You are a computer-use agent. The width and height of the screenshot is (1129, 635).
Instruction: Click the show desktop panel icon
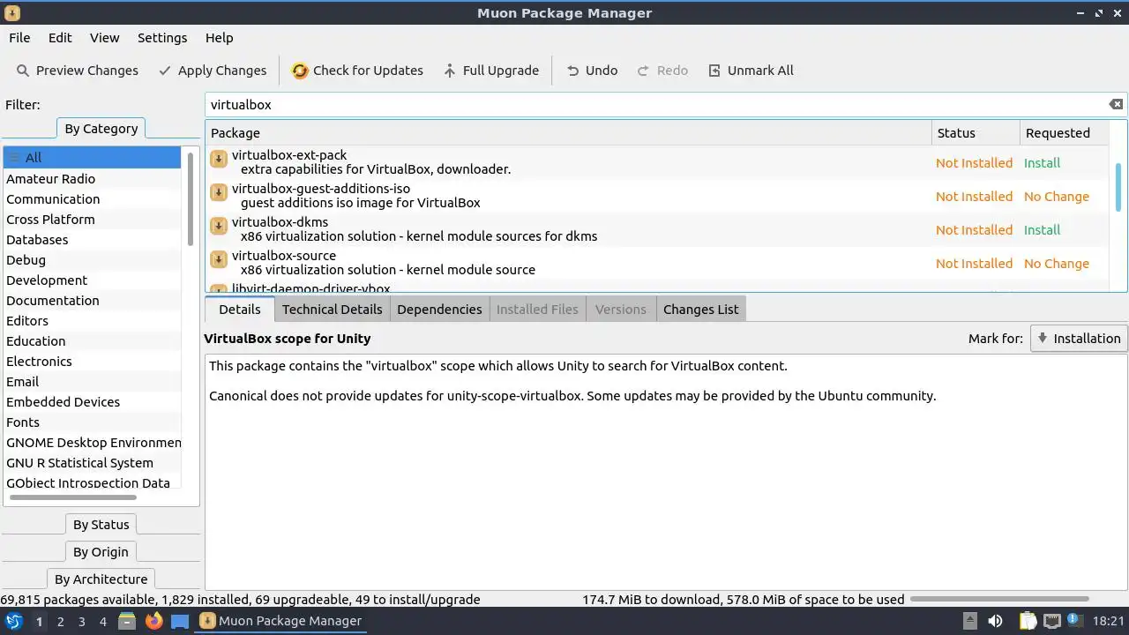180,621
